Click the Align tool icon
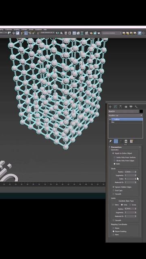This screenshot has height=259, width=146. tap(61, 33)
